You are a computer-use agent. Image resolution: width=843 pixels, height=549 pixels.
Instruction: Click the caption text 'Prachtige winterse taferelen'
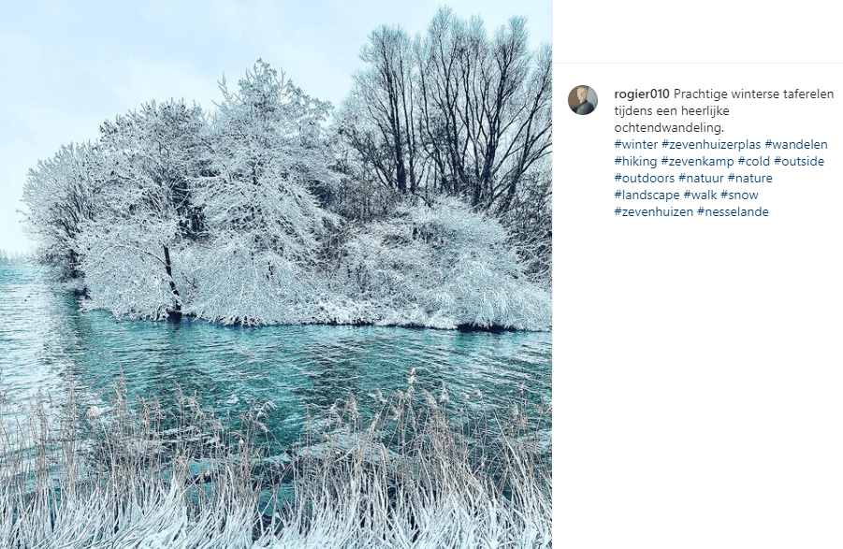tap(754, 94)
